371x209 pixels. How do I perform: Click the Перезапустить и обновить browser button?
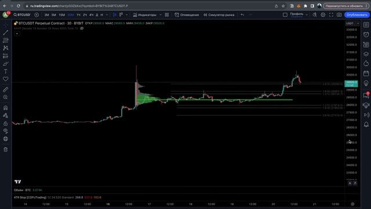pos(346,6)
